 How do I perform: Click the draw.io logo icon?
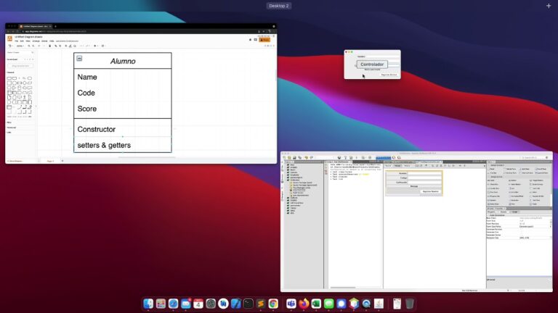(10, 38)
